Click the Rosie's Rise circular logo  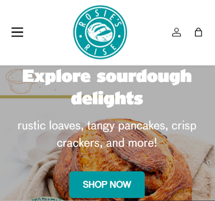point(100,32)
